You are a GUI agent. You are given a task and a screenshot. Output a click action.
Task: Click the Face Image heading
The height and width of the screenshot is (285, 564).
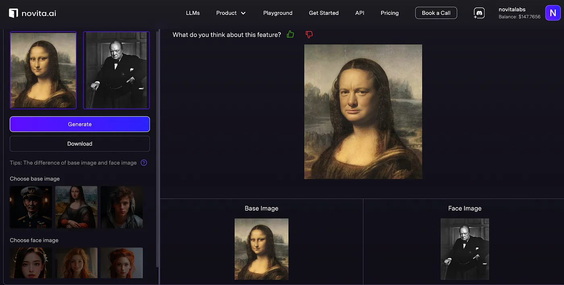coord(465,208)
